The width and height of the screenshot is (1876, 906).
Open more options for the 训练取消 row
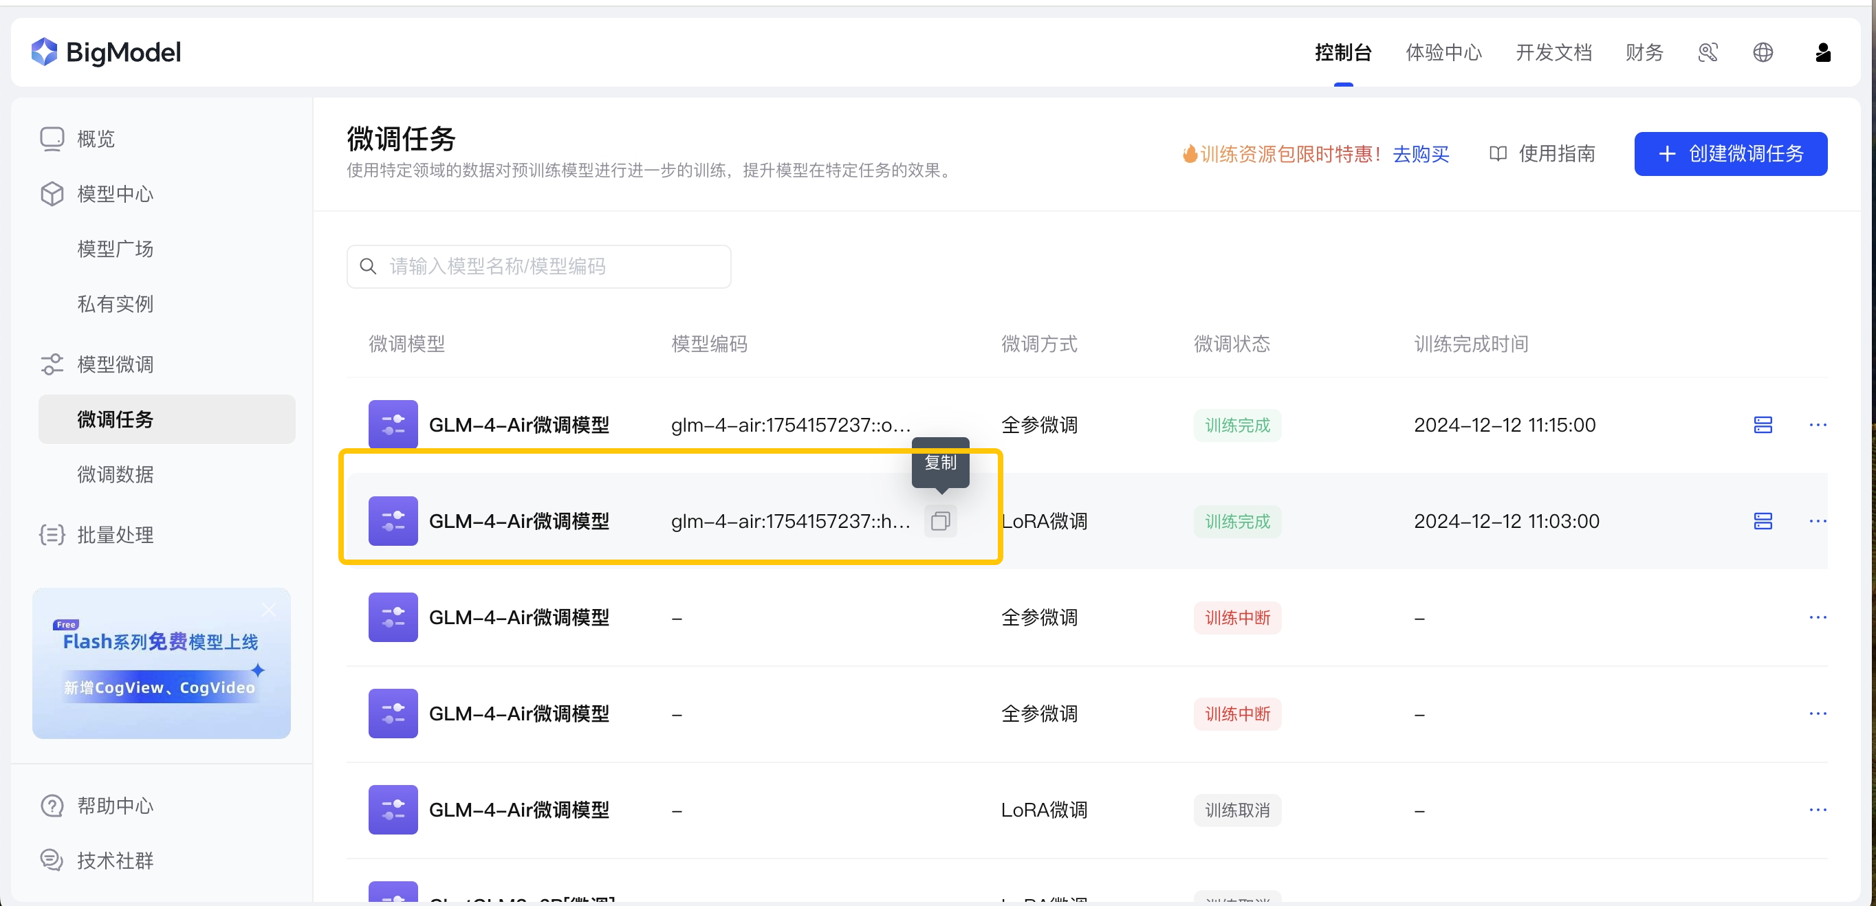click(1818, 809)
